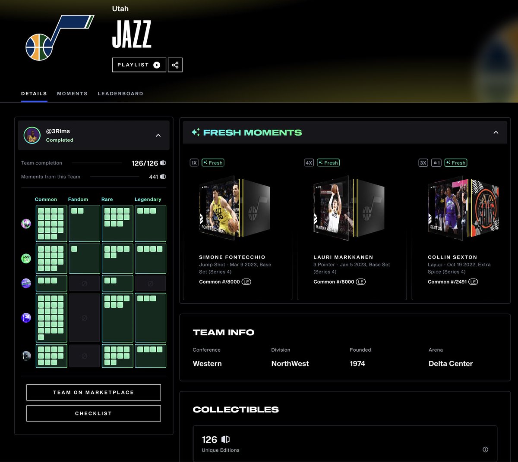The image size is (518, 462).
Task: Click the sparkle icon beside Fresh Moments
Action: coord(196,132)
